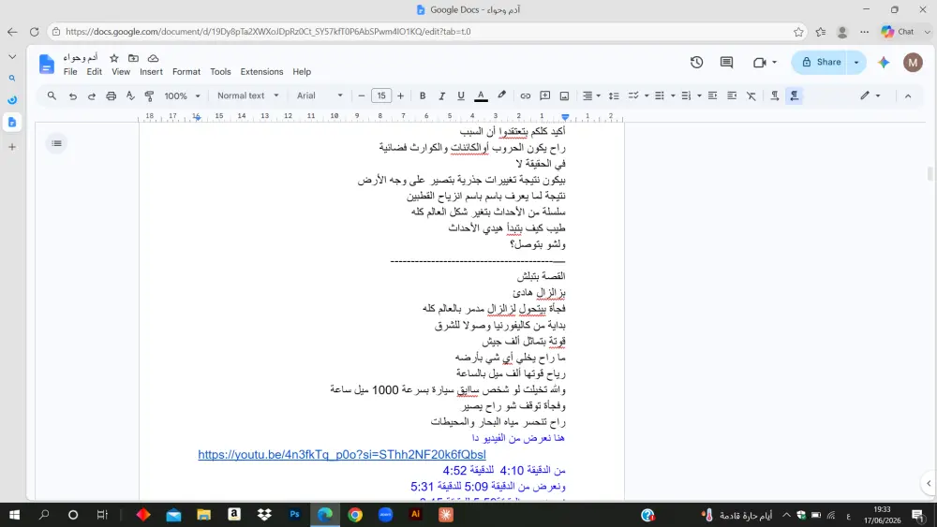
Task: Choose highlight color
Action: point(501,95)
